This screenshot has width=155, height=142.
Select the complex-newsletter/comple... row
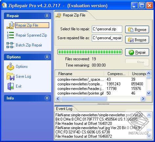coord(101,84)
